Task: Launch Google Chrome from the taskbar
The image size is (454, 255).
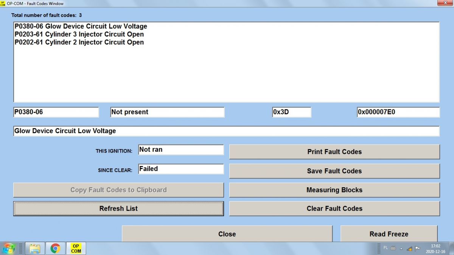Action: coord(55,249)
